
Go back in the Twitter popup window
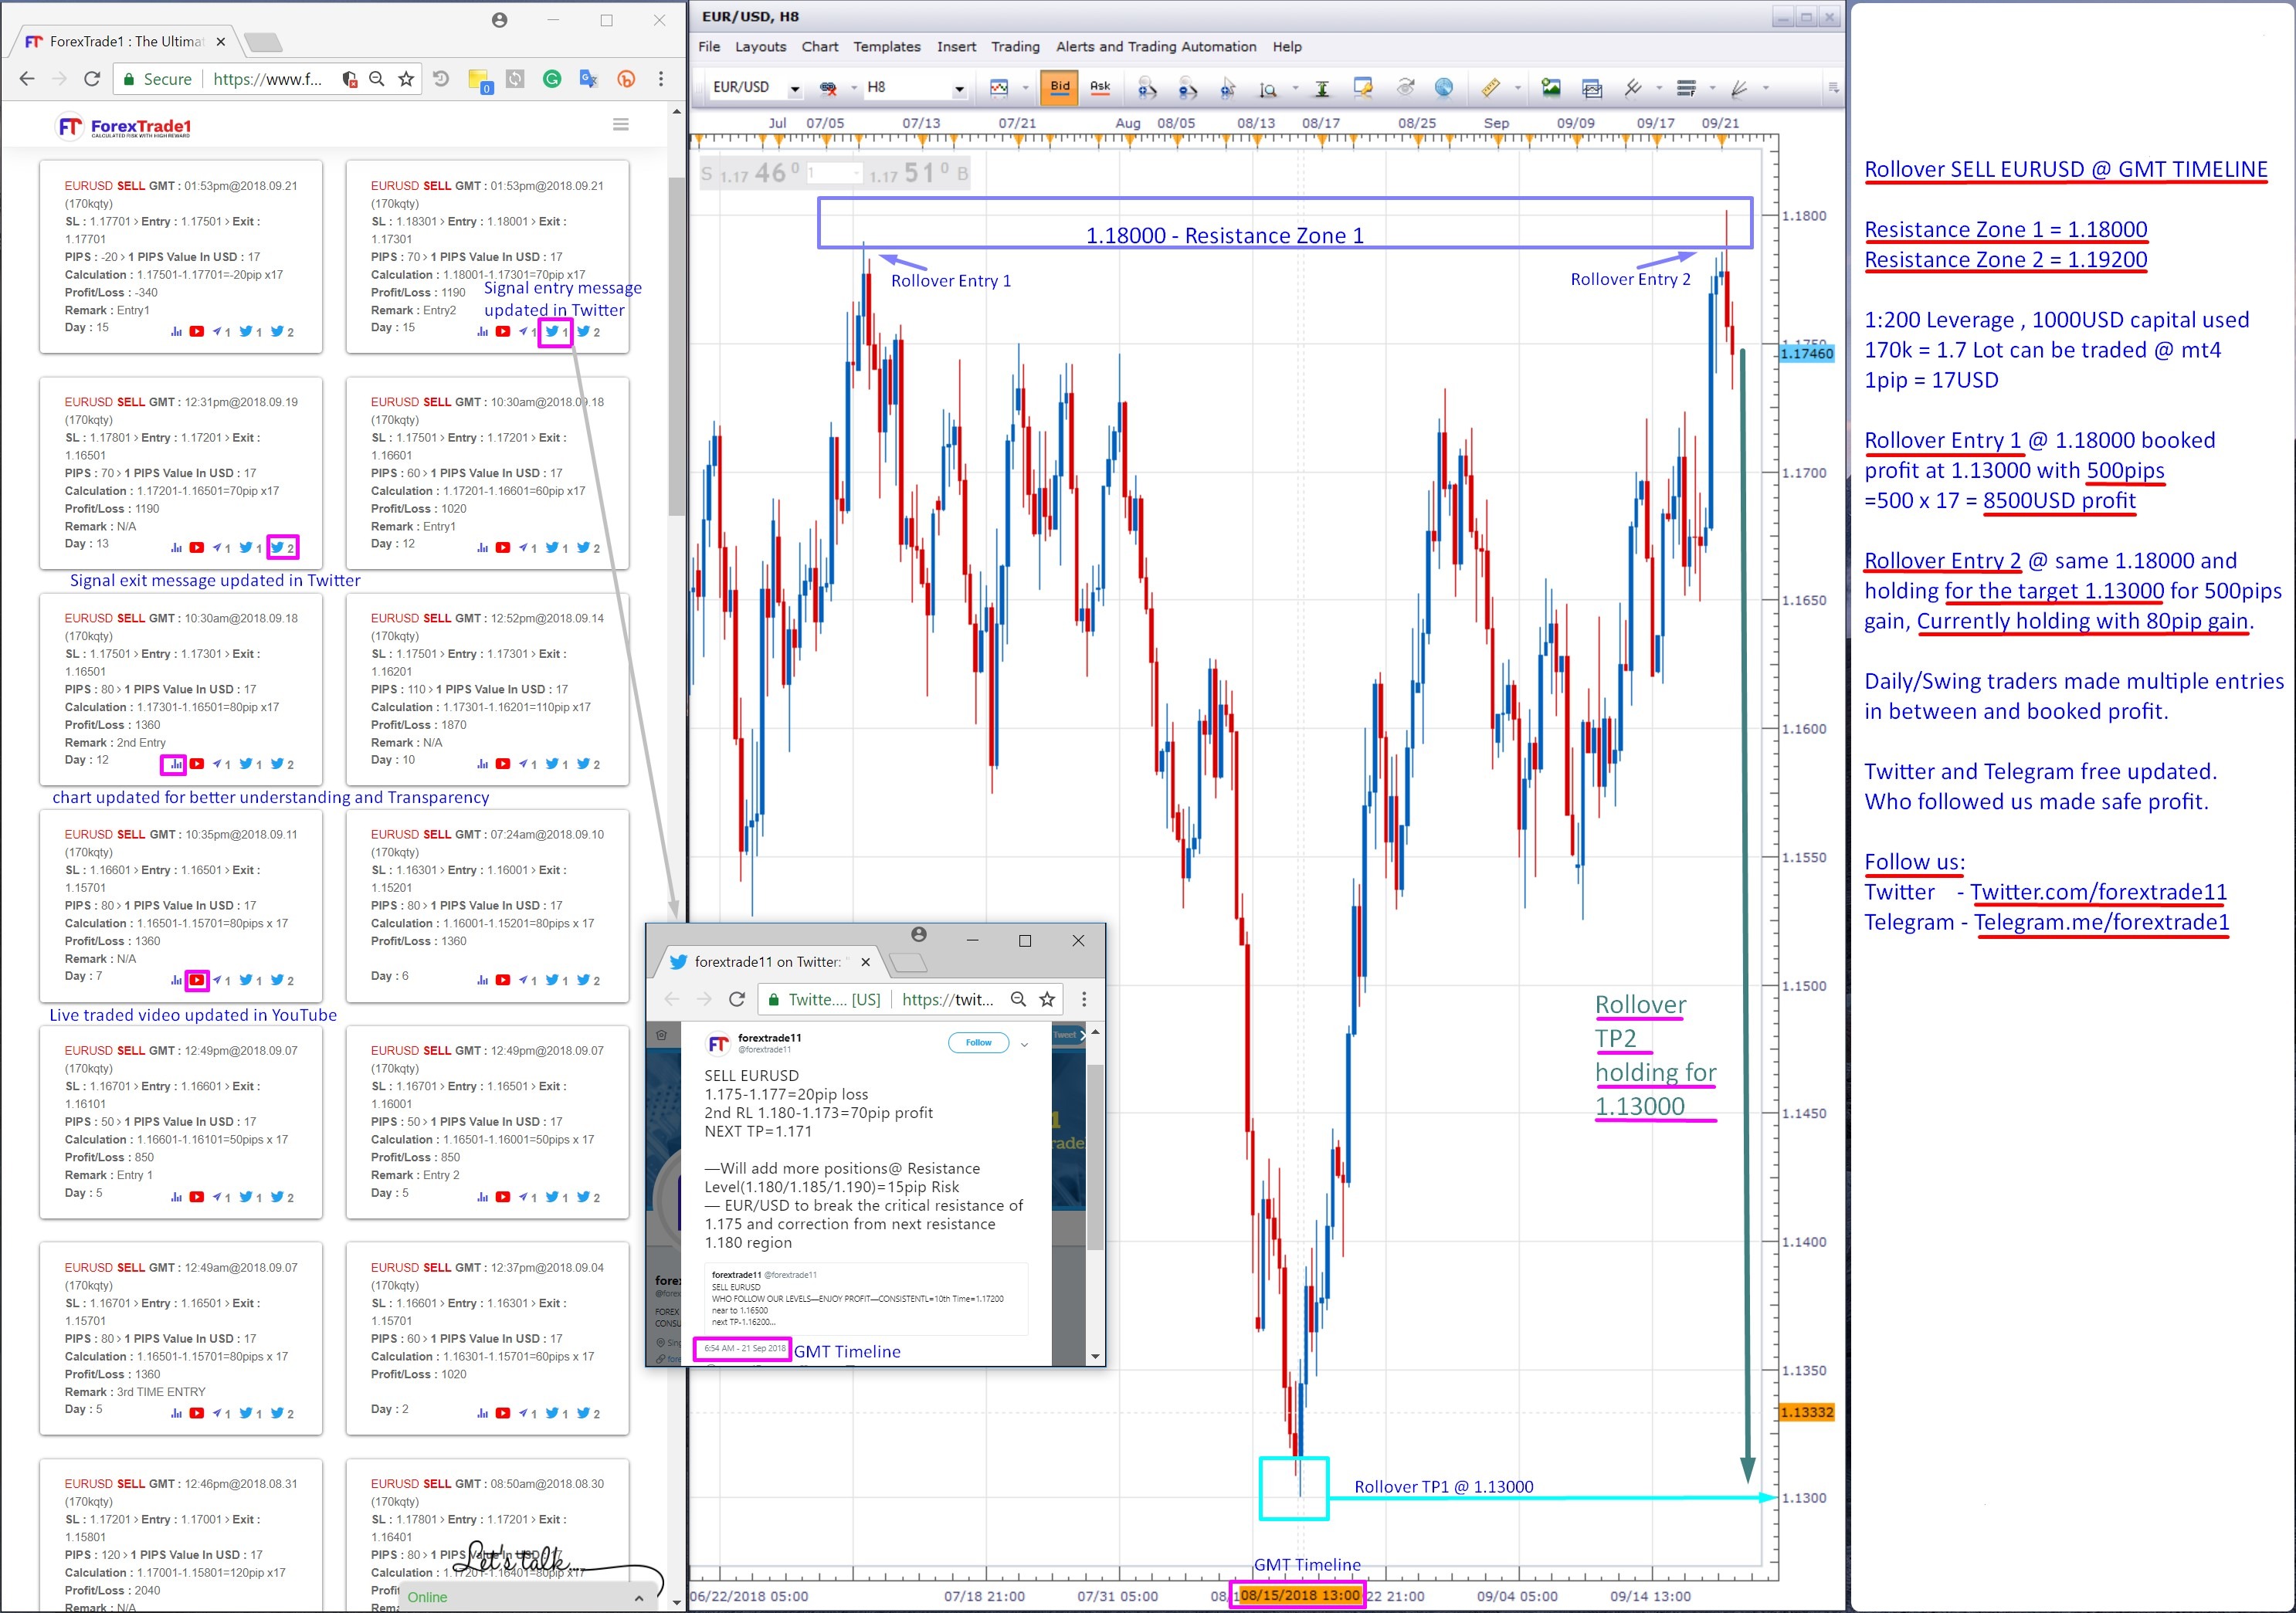tap(672, 999)
